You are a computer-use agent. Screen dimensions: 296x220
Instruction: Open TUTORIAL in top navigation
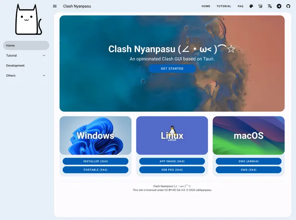pyautogui.click(x=224, y=6)
